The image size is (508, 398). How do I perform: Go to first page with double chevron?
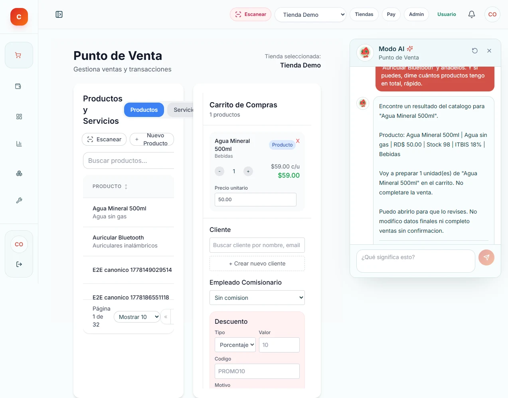click(166, 317)
